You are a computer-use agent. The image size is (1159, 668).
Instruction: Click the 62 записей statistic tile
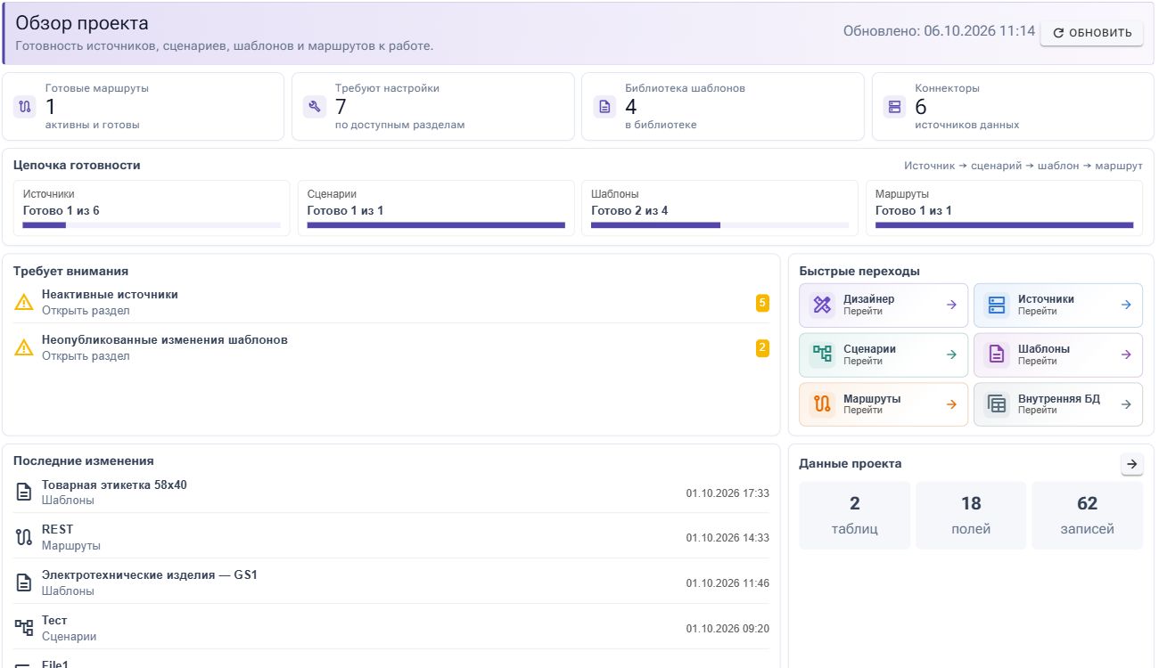(x=1087, y=515)
